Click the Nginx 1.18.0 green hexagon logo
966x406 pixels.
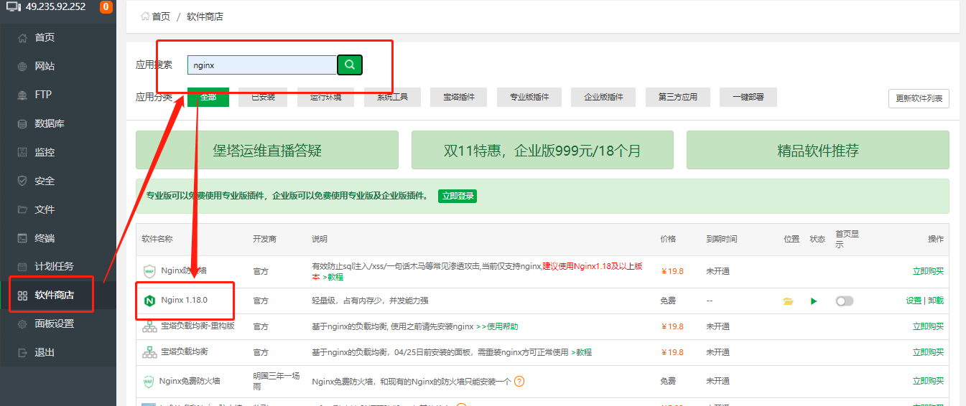pos(149,301)
